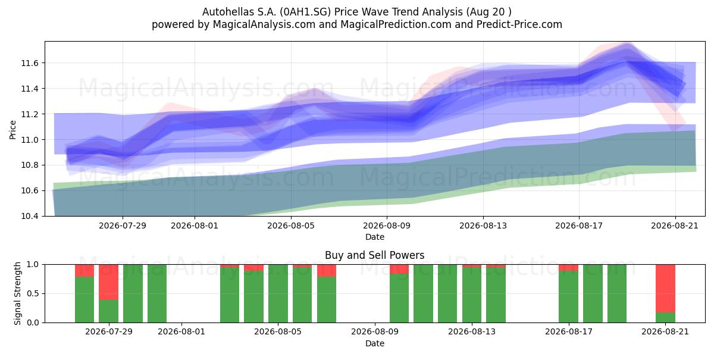Viewport: 714px width, 357px height.
Task: Click the 10.4 price axis tick label
Action: (31, 216)
